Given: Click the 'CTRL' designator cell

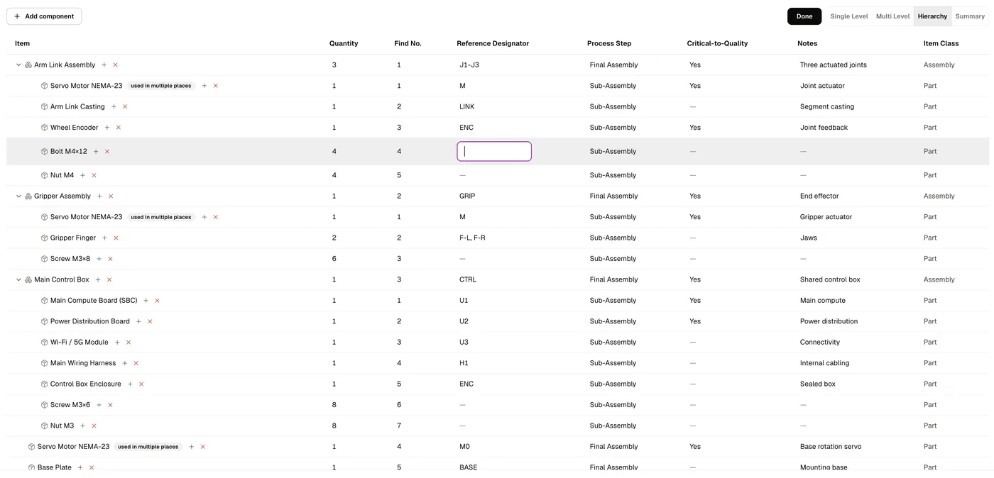Looking at the screenshot, I should tap(468, 279).
